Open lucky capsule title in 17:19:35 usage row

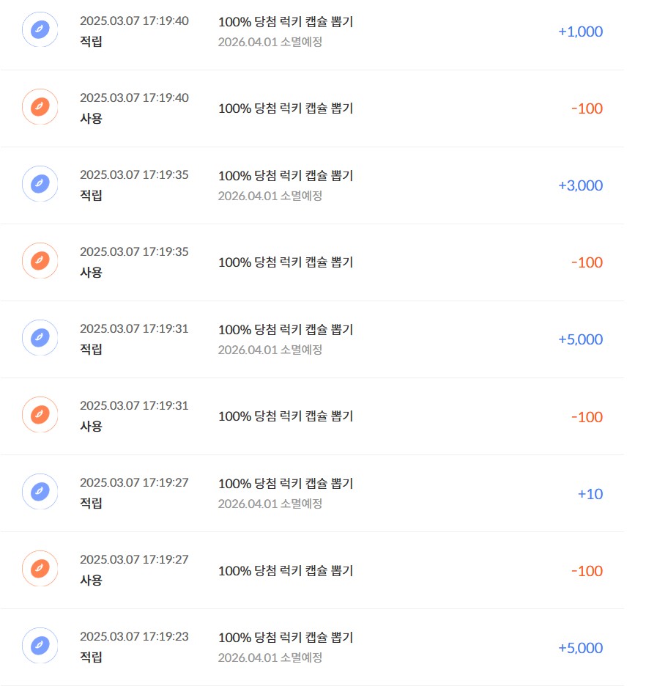coord(286,262)
